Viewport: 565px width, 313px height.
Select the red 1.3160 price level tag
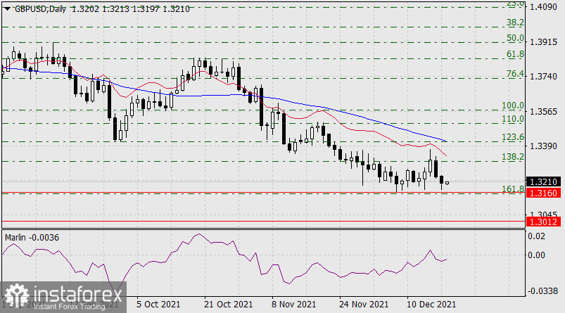coord(545,192)
